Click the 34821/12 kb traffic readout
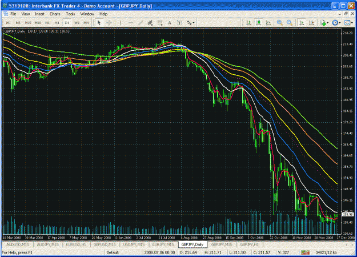Screen dimensions: 357x257 [x=326, y=252]
